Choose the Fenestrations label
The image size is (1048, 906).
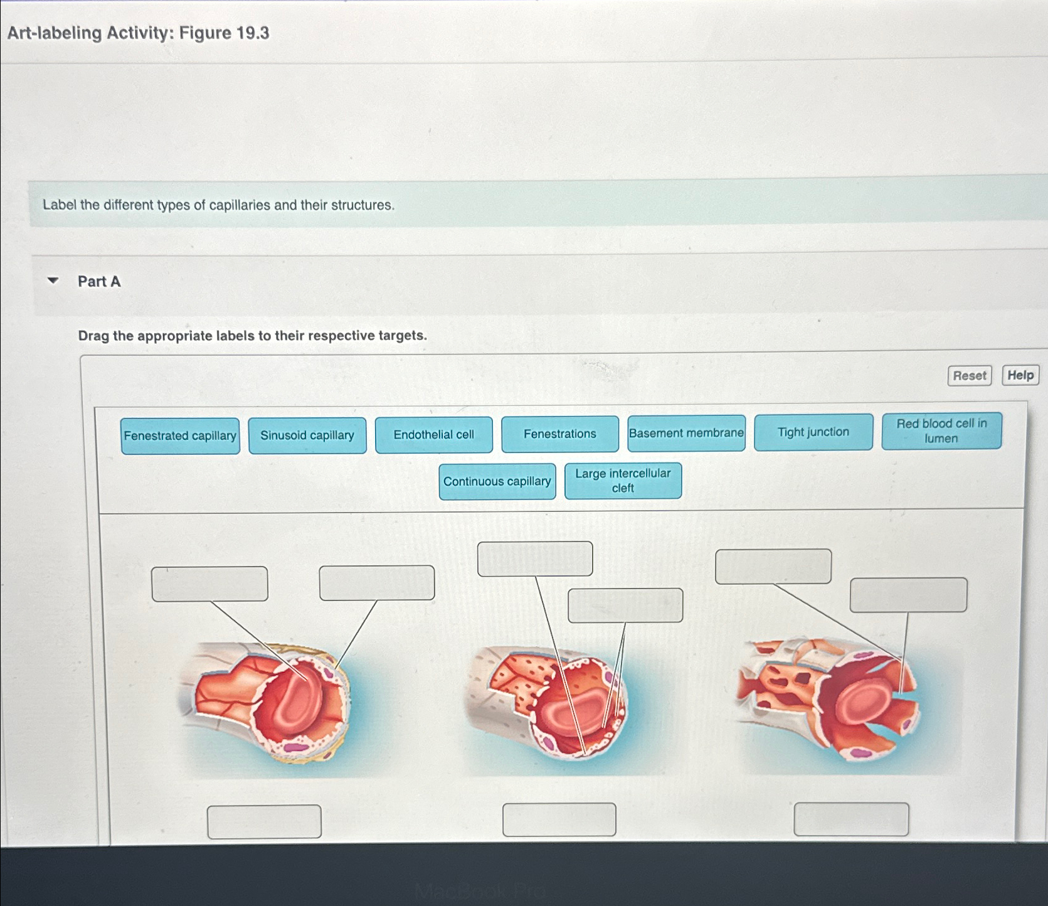[x=560, y=434]
